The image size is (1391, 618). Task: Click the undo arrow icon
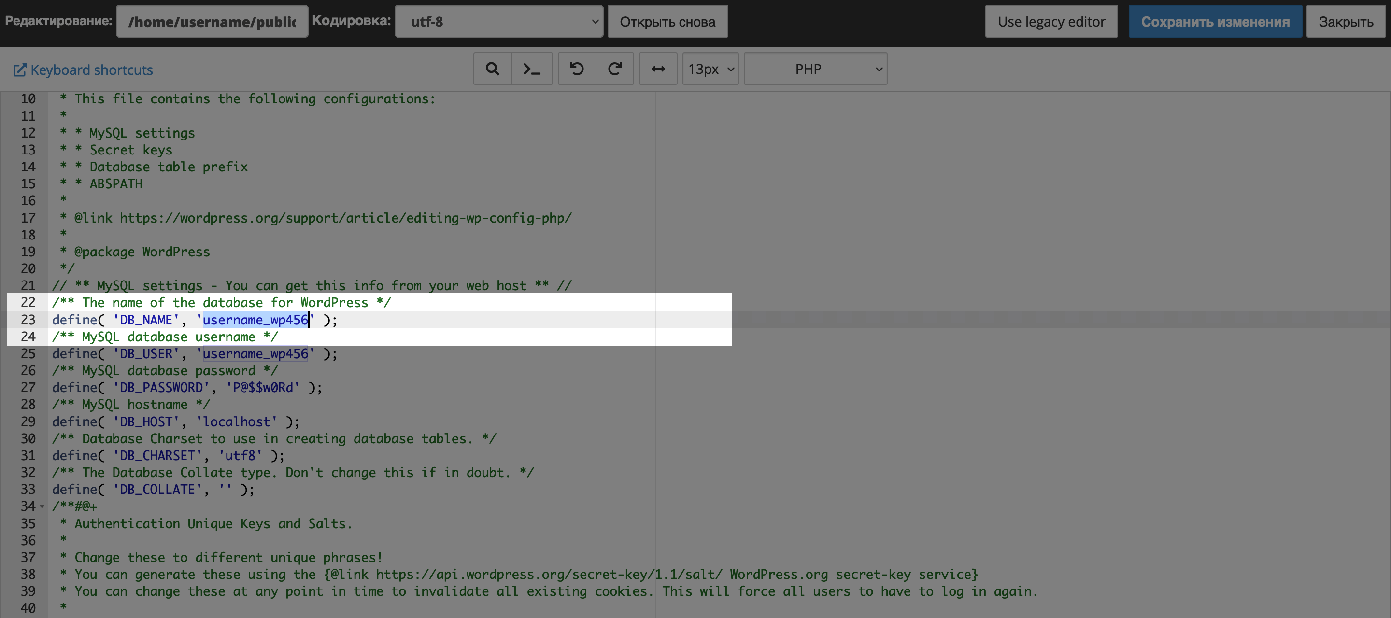pyautogui.click(x=577, y=69)
